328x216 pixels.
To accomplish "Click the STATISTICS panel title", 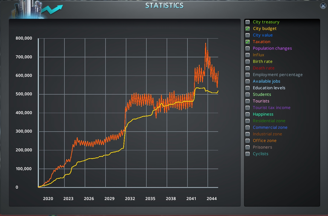I will pos(164,5).
